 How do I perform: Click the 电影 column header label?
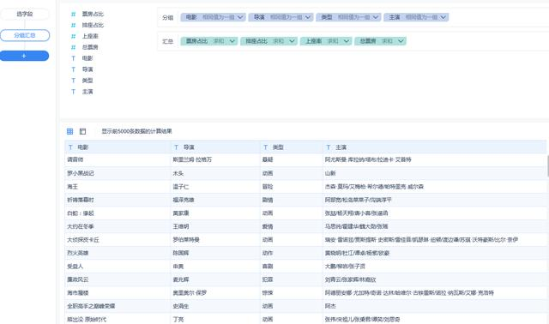83,147
